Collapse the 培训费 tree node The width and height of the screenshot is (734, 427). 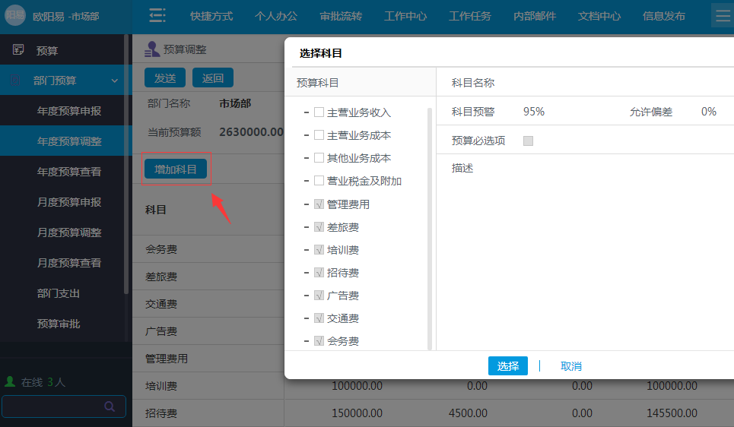[306, 250]
